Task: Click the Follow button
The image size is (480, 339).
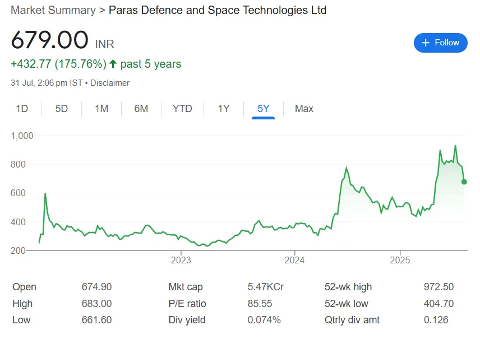Action: click(x=440, y=43)
